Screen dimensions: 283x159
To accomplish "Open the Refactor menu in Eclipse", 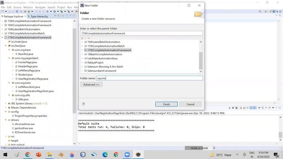I will [x=28, y=7].
